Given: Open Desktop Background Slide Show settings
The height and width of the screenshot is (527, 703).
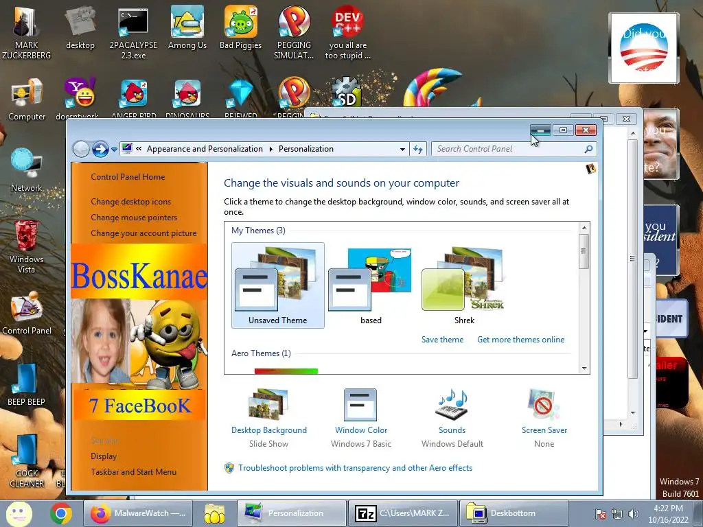Looking at the screenshot, I should click(269, 418).
